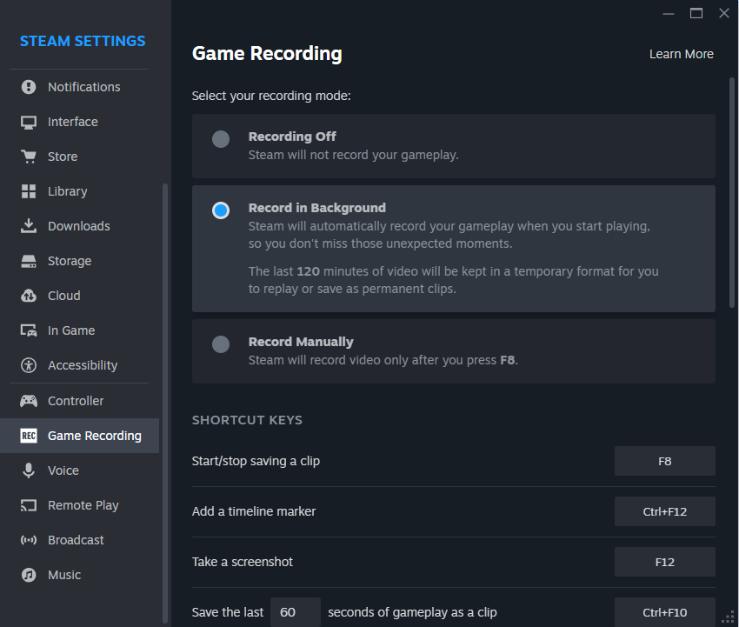Click 'seconds of gameplay as a clip' text

coord(412,612)
